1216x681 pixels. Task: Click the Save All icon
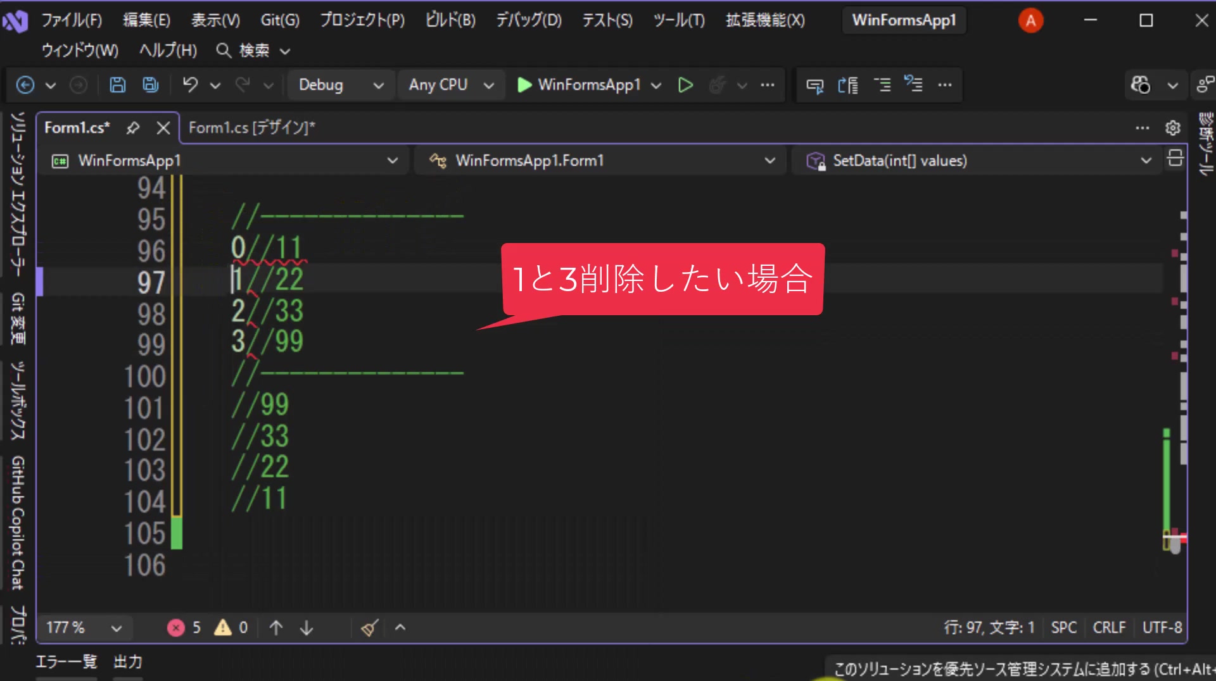tap(151, 85)
